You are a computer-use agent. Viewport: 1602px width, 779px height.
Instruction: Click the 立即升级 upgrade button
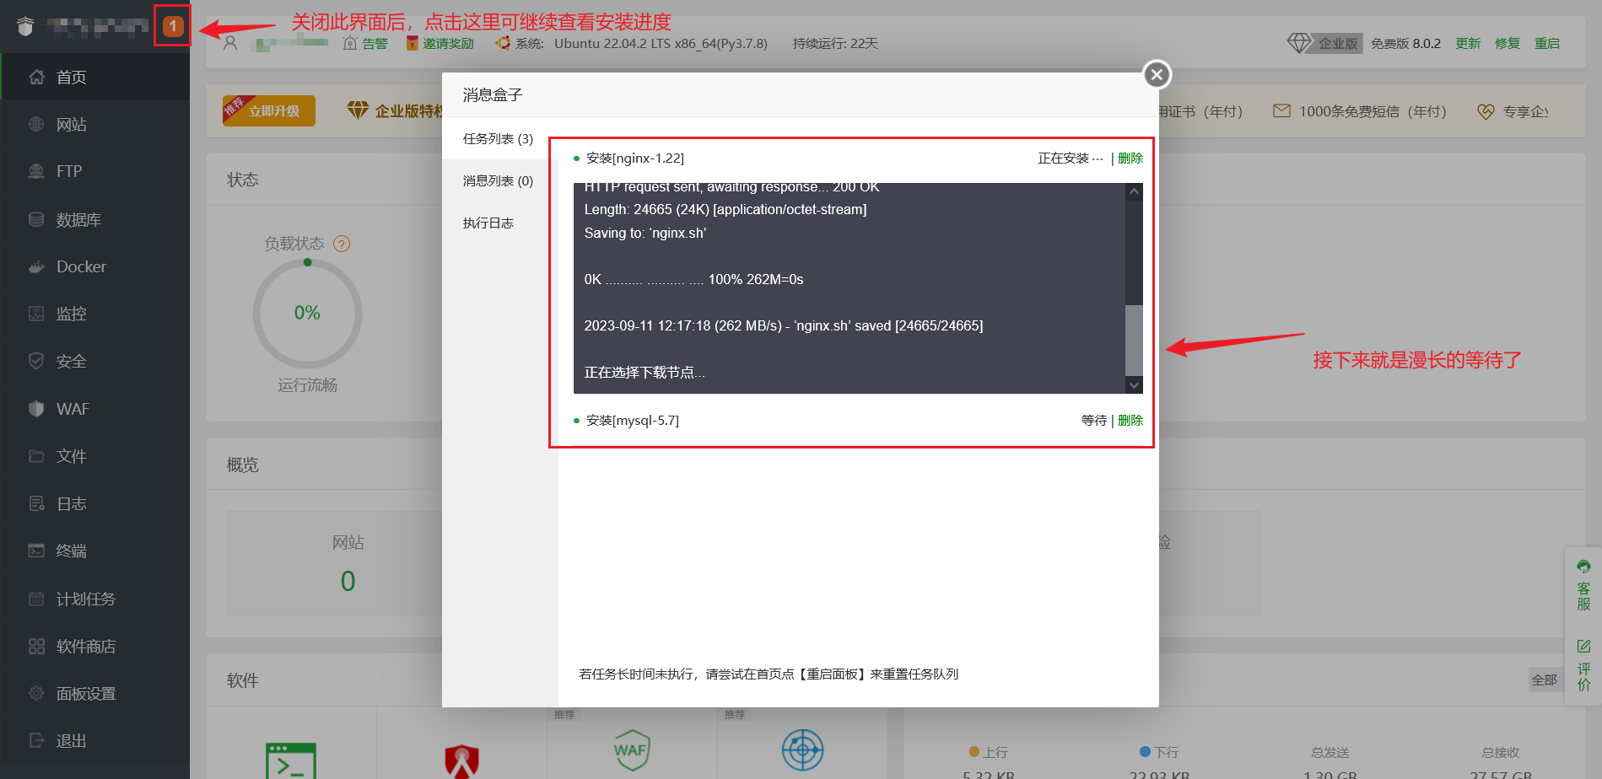coord(269,110)
